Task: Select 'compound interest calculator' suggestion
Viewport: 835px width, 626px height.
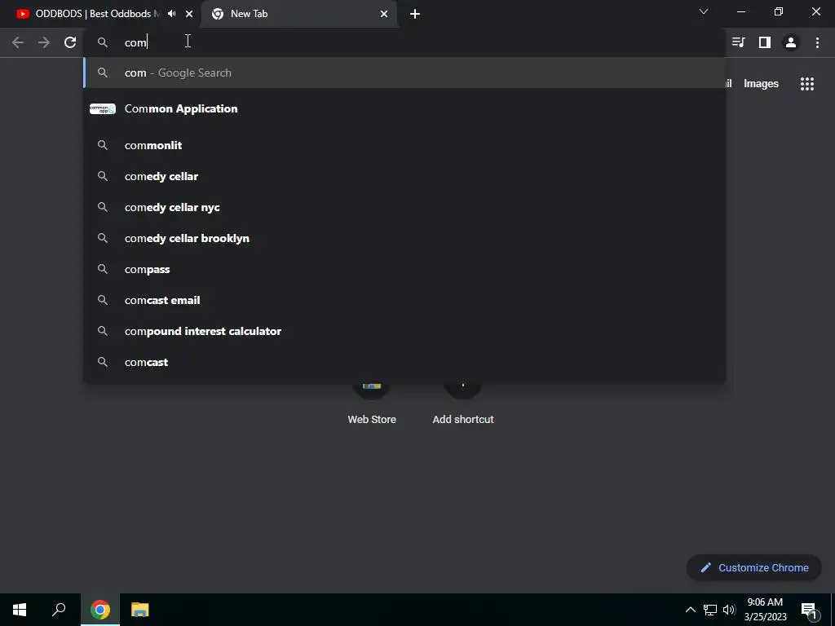Action: [x=404, y=331]
